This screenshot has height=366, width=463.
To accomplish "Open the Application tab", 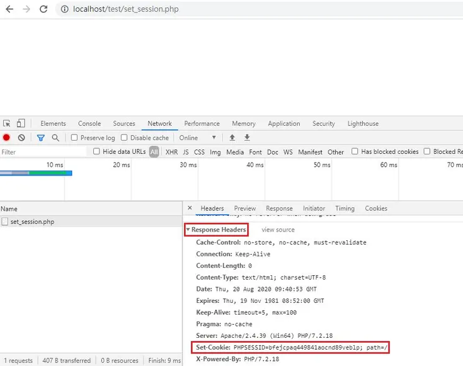I will 284,123.
